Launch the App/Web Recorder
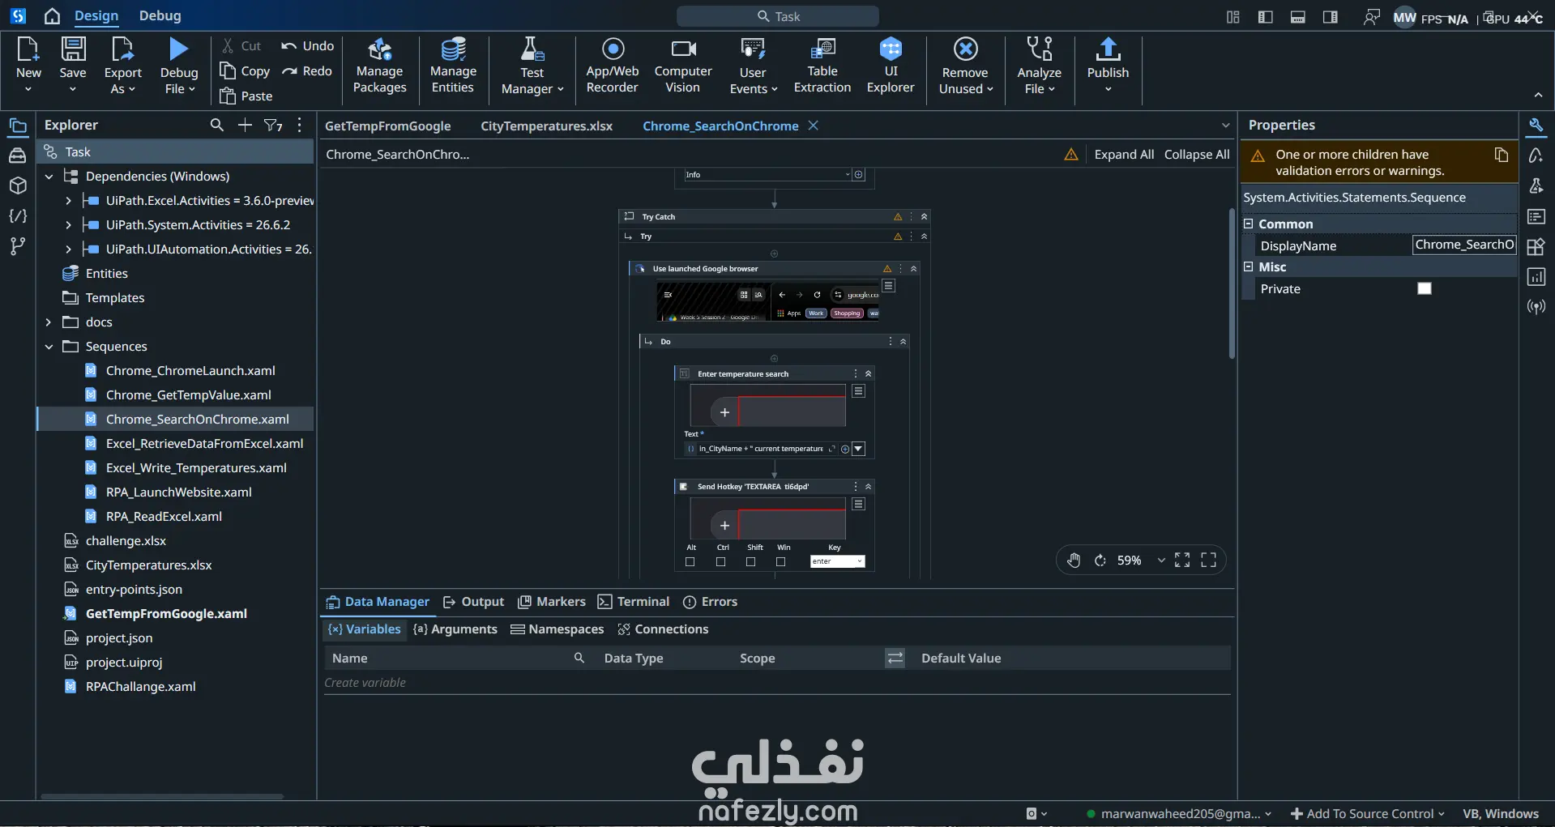 (x=613, y=66)
